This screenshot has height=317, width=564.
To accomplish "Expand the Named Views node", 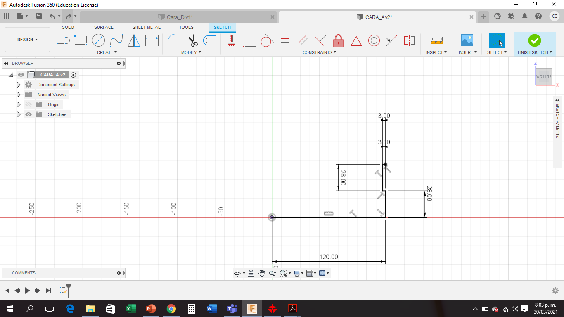I will point(18,95).
